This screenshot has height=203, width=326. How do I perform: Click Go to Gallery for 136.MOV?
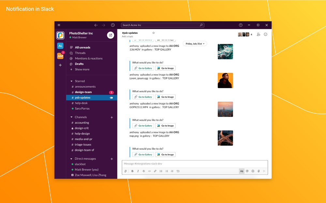(x=143, y=68)
